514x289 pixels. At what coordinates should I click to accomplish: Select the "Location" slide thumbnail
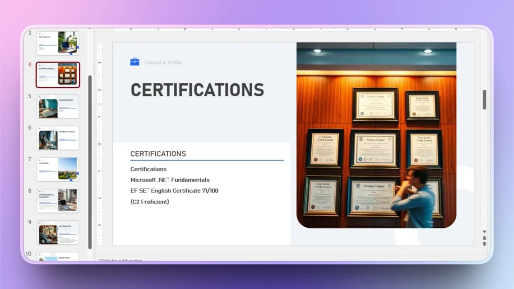[x=57, y=170]
